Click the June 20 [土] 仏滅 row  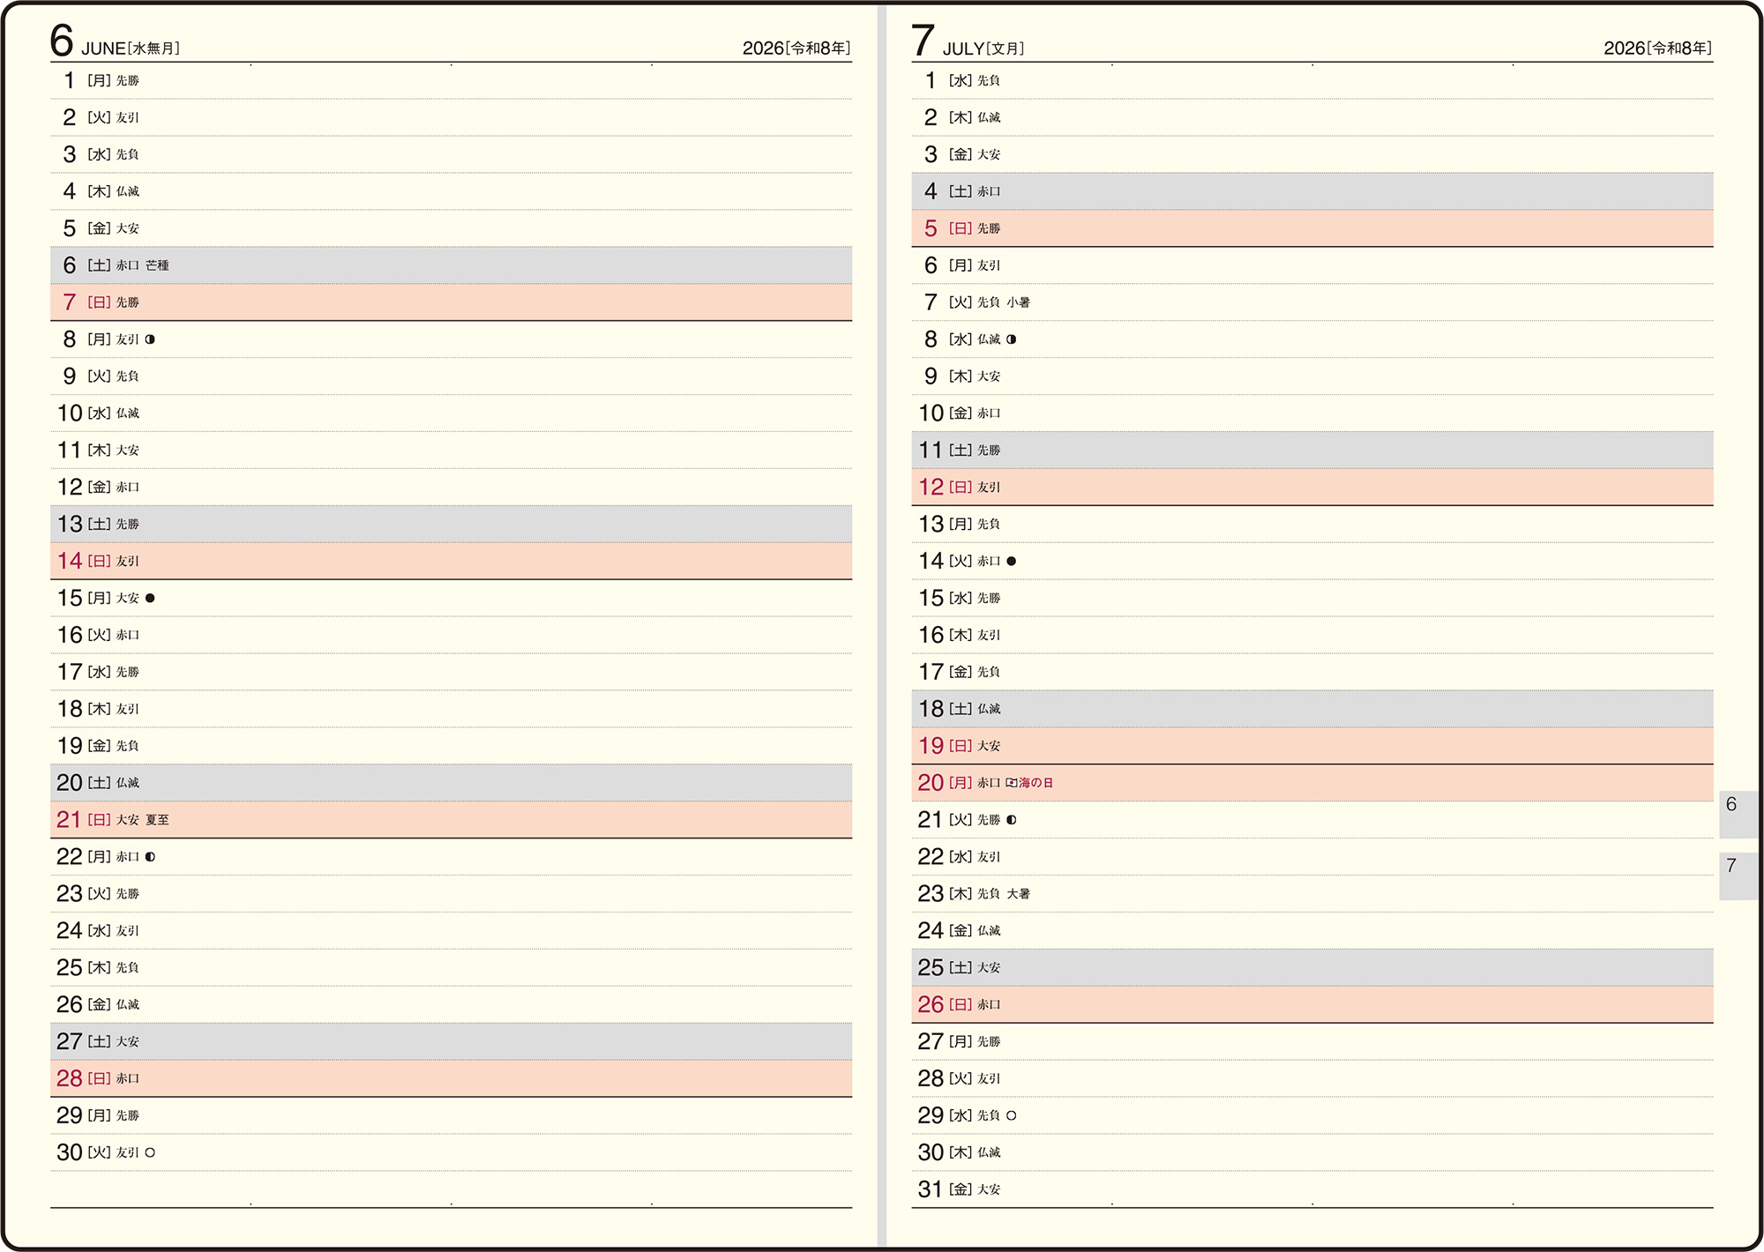point(451,783)
